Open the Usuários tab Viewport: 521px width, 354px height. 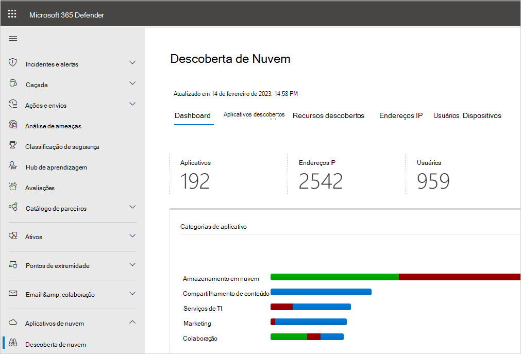446,115
